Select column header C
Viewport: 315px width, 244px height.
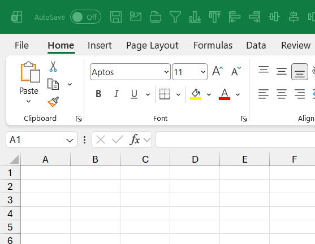(x=145, y=159)
